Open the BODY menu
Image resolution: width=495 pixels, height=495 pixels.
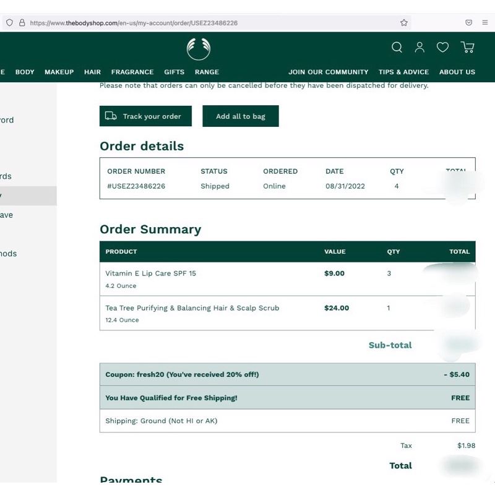(25, 72)
